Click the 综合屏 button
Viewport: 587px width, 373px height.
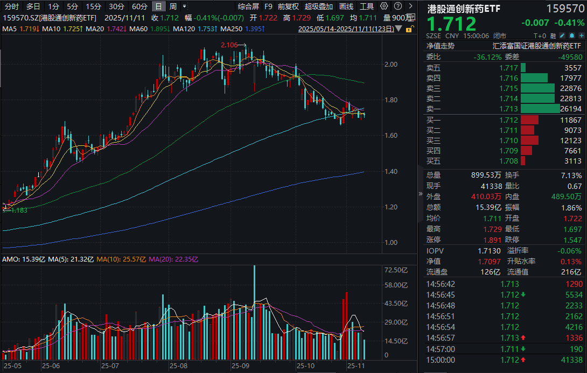(x=248, y=6)
